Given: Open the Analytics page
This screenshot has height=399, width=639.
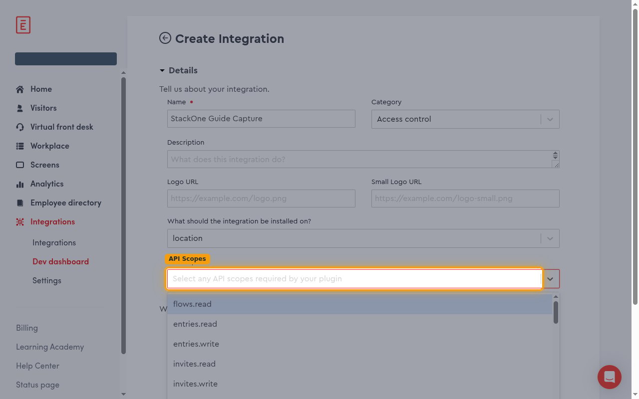Looking at the screenshot, I should 47,184.
